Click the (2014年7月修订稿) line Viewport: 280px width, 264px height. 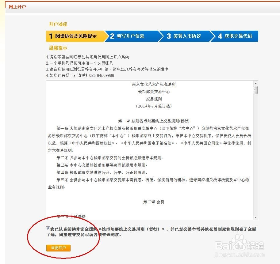154,106
